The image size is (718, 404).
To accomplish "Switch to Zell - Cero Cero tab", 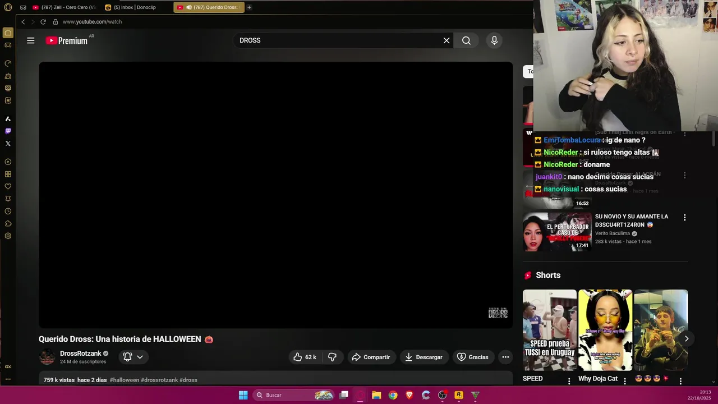I will (x=64, y=7).
